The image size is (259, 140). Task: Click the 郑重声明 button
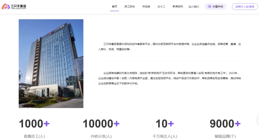pos(215,6)
